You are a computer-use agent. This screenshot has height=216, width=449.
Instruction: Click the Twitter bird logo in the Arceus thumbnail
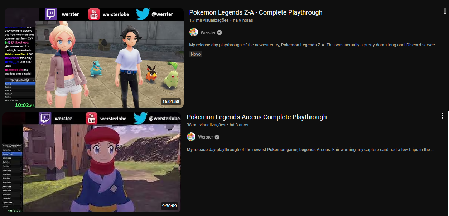coord(140,118)
